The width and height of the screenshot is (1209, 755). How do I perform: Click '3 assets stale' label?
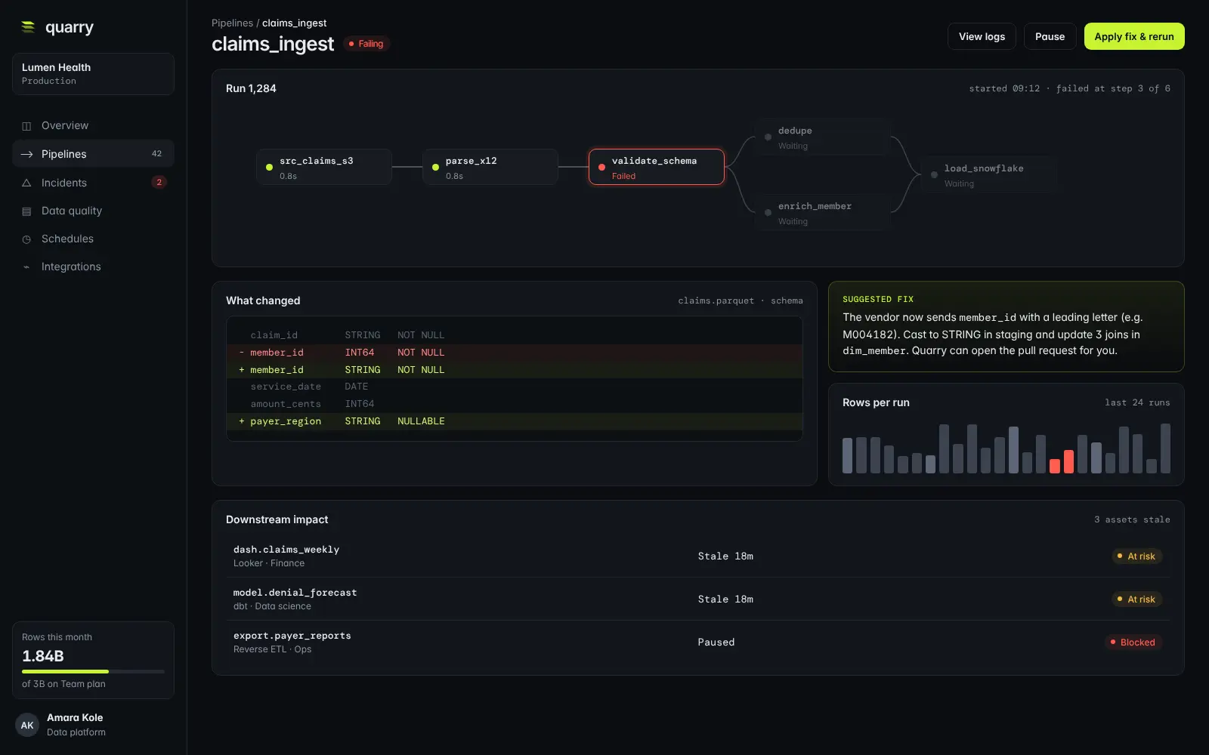coord(1132,519)
